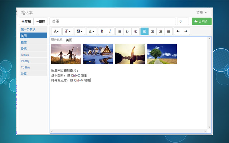Open the To Buy note
229x143 pixels.
click(x=33, y=67)
